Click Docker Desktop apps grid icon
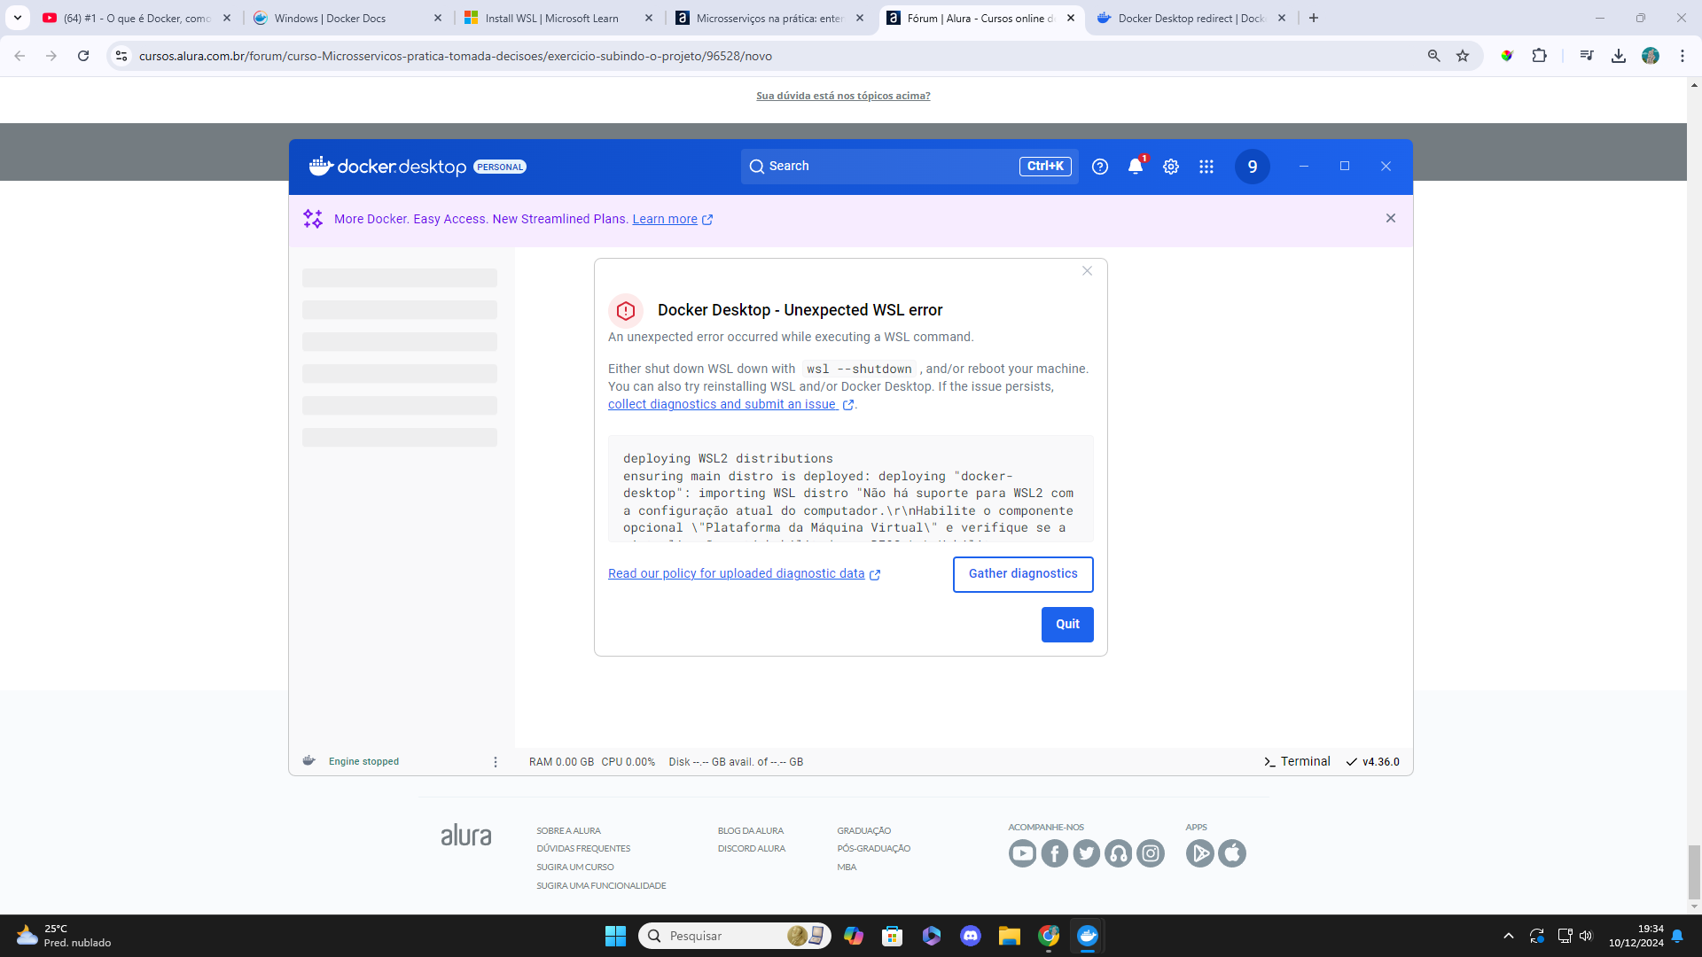The image size is (1702, 957). coord(1206,166)
